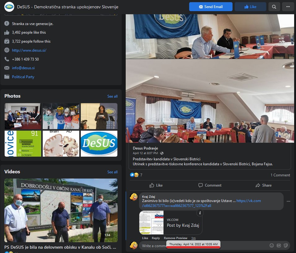Viewport: 296px width, 253px height.
Task: Click Remove Preview under the comment
Action: tap(176, 238)
